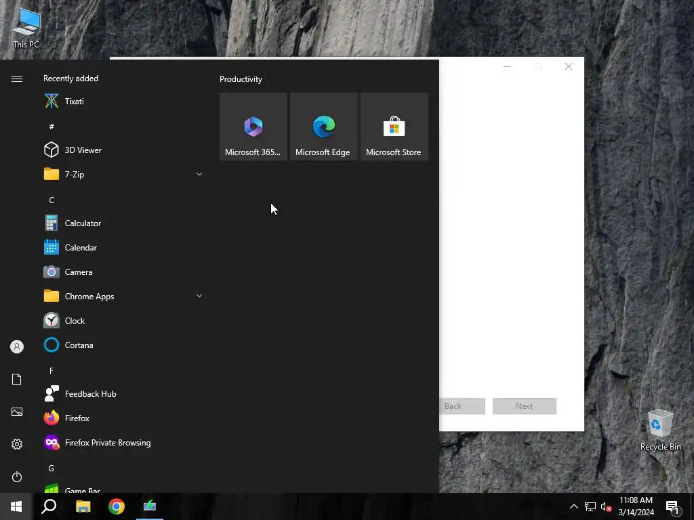Click the muted volume icon
The image size is (694, 520).
click(x=606, y=506)
